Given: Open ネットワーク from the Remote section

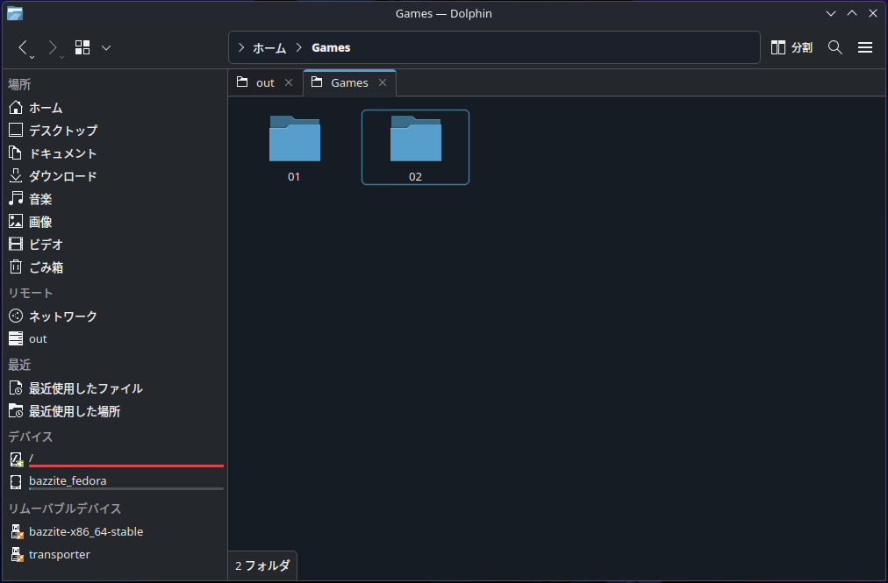Looking at the screenshot, I should [x=56, y=316].
